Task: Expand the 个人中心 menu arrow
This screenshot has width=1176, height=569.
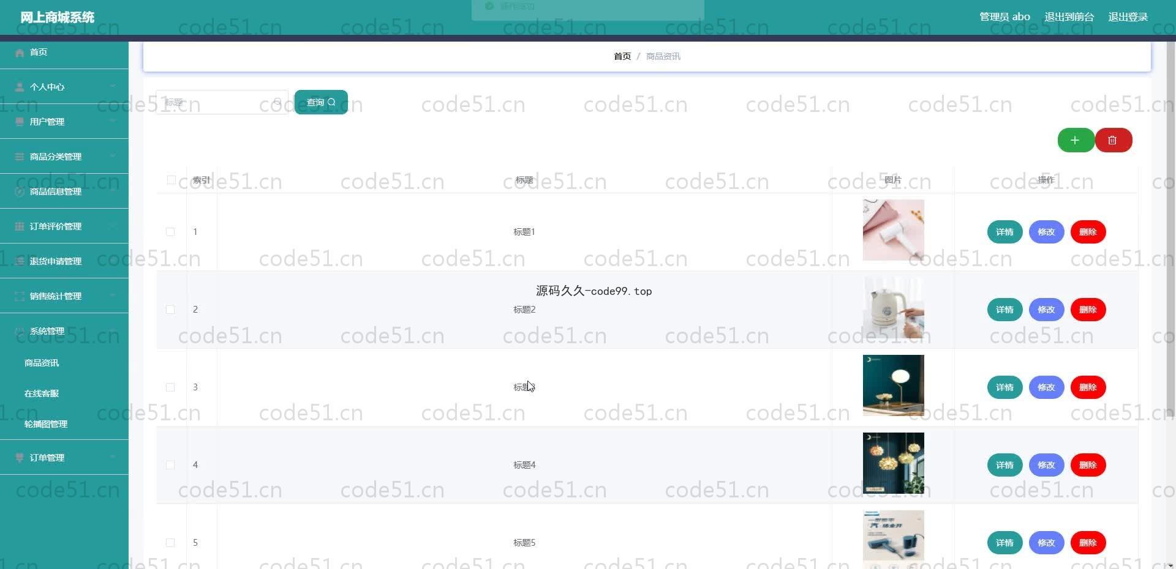Action: [x=113, y=87]
